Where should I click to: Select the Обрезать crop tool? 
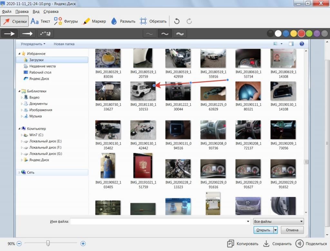(153, 21)
